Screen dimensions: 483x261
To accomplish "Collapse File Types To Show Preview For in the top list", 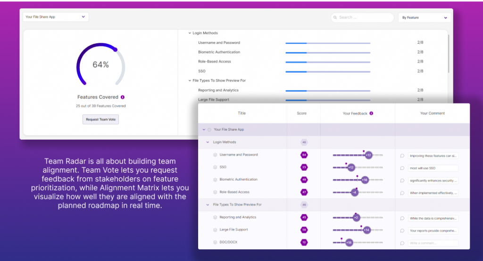I will pyautogui.click(x=190, y=80).
